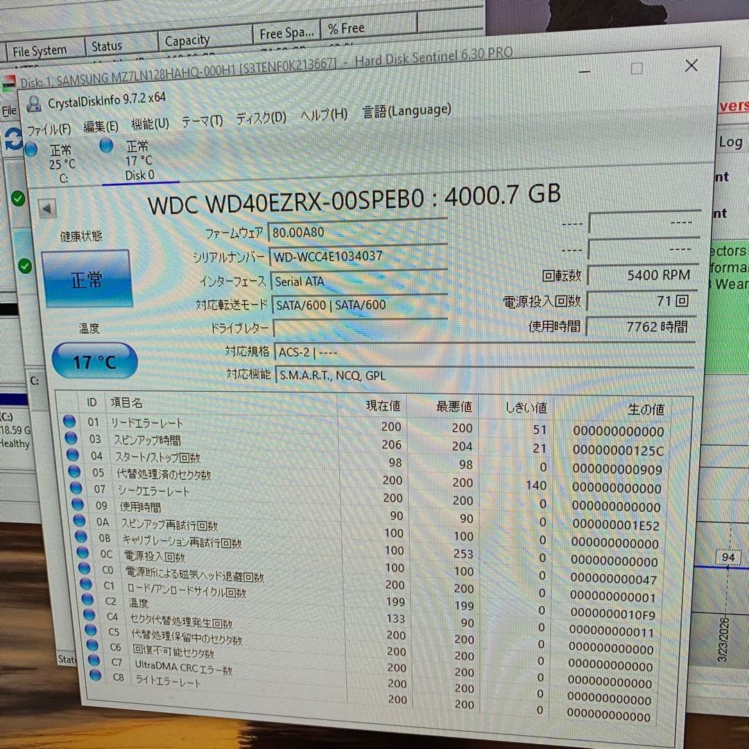Image resolution: width=749 pixels, height=749 pixels.
Task: Click the 7762 時間 power-on hours value
Action: pos(641,327)
